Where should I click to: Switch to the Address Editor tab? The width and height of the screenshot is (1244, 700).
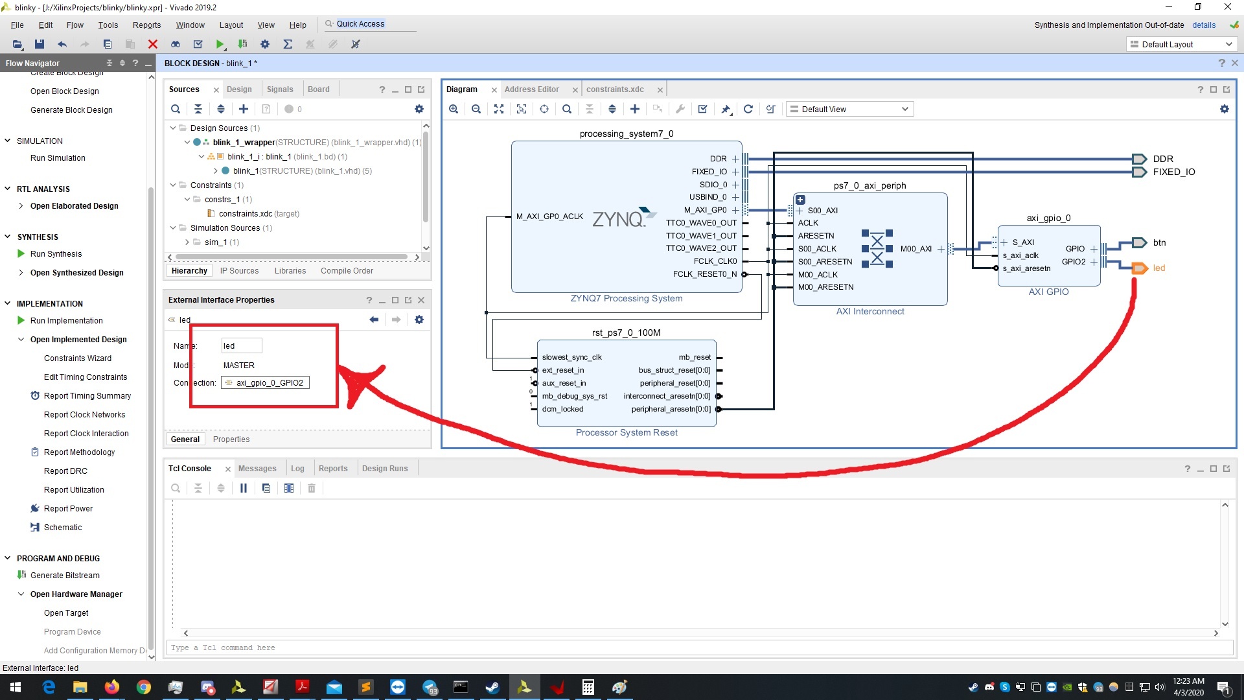tap(531, 89)
